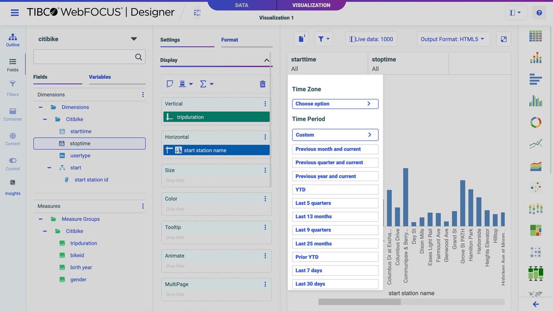Open the Output Format HTML5 dropdown

[x=452, y=39]
